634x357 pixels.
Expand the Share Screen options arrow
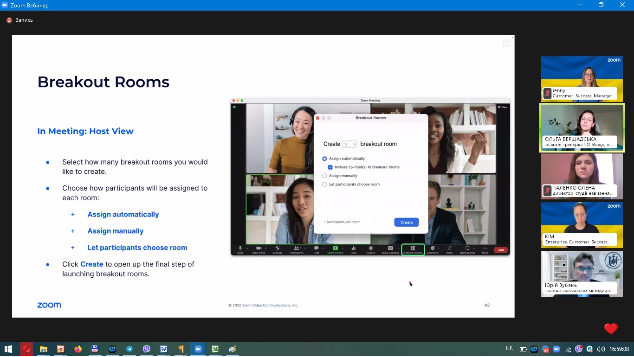[x=342, y=249]
